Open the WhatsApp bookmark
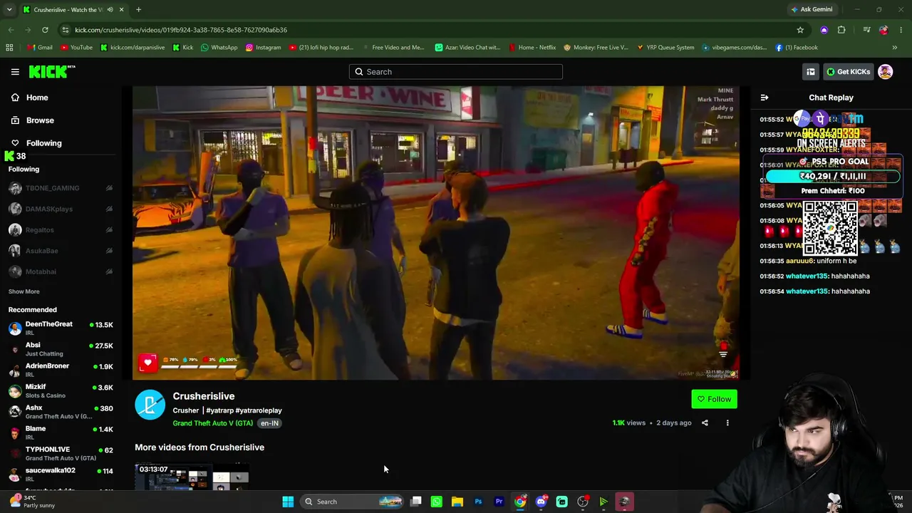Screen dimensions: 912x513 pyautogui.click(x=219, y=48)
